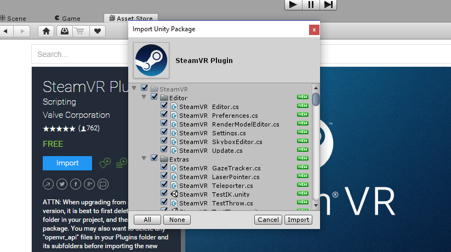Collapse the Extras folder
The width and height of the screenshot is (451, 252).
point(144,158)
